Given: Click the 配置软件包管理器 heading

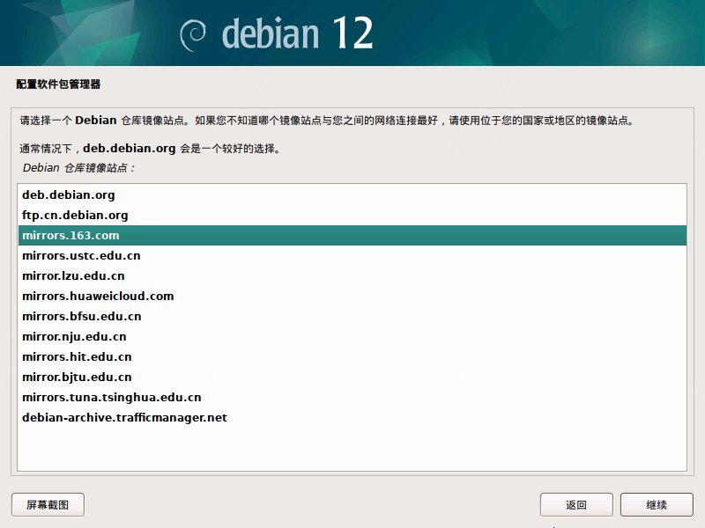Looking at the screenshot, I should pyautogui.click(x=58, y=84).
